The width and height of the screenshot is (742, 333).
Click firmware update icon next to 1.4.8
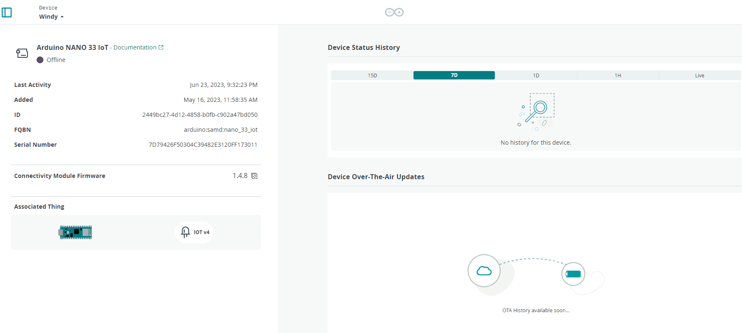[254, 176]
